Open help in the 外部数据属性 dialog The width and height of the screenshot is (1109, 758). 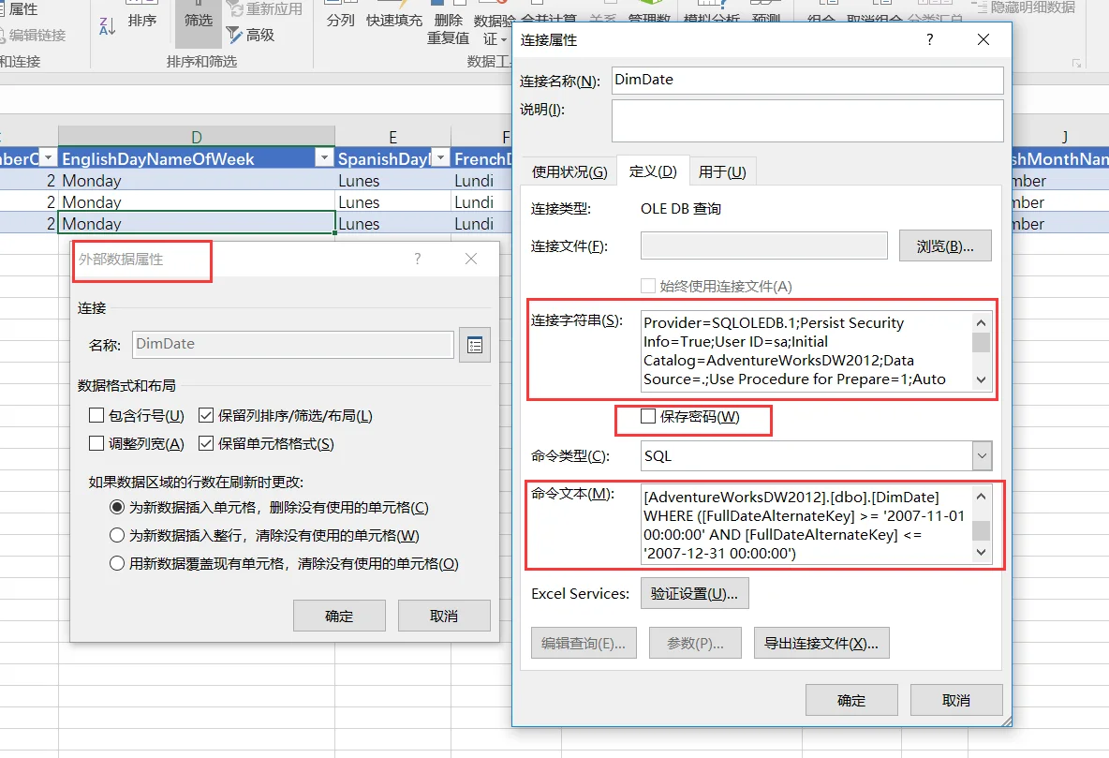[418, 259]
